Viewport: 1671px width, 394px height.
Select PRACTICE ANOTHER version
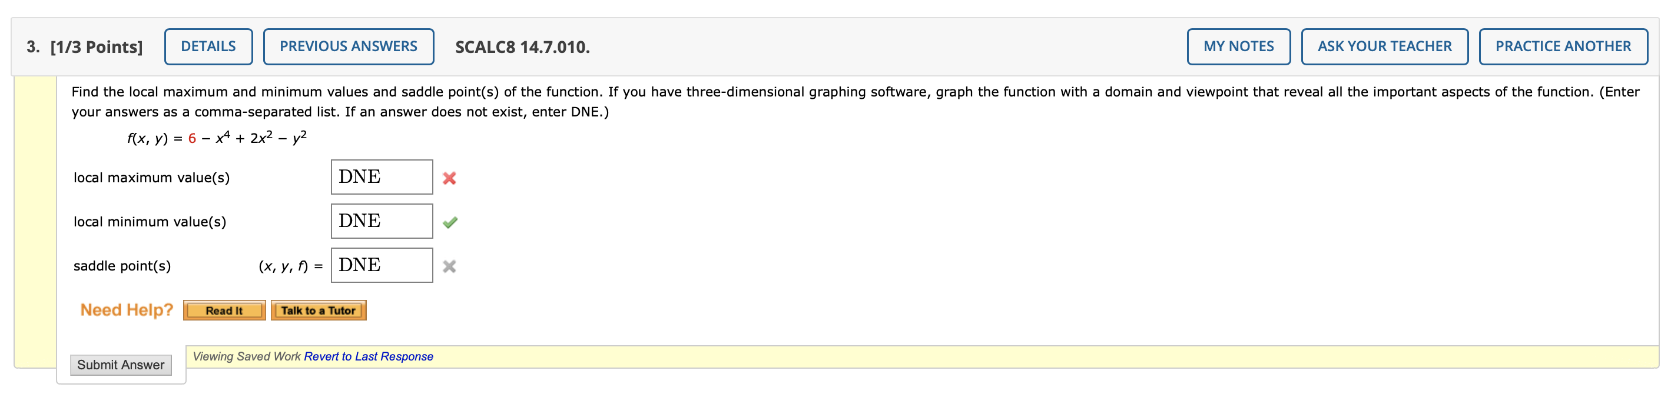click(x=1563, y=46)
